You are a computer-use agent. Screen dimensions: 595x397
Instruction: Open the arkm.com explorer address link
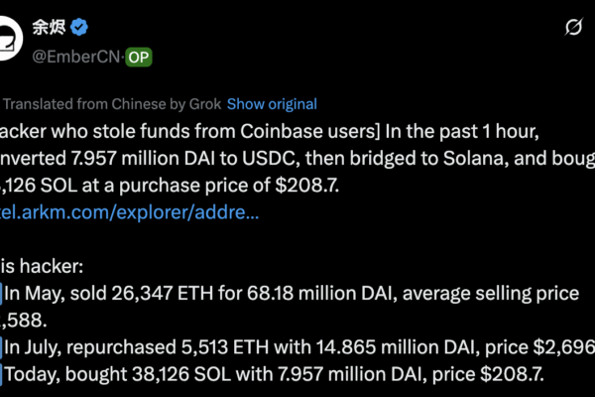(x=130, y=212)
